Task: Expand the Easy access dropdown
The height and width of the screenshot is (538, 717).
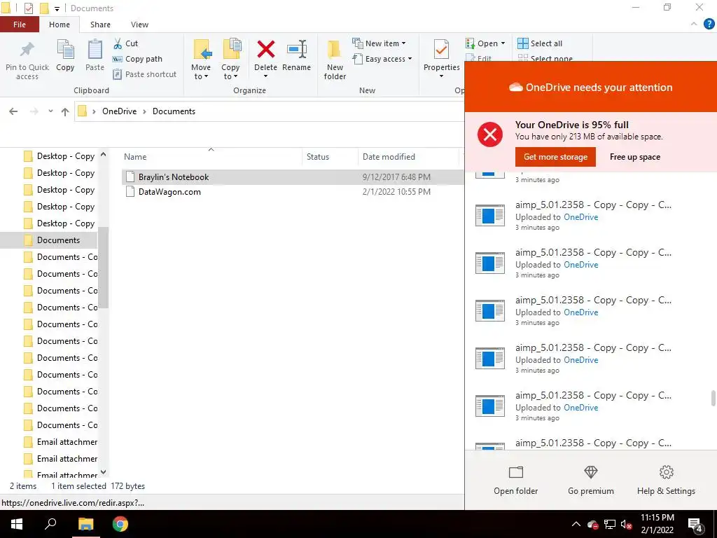Action: tap(410, 59)
